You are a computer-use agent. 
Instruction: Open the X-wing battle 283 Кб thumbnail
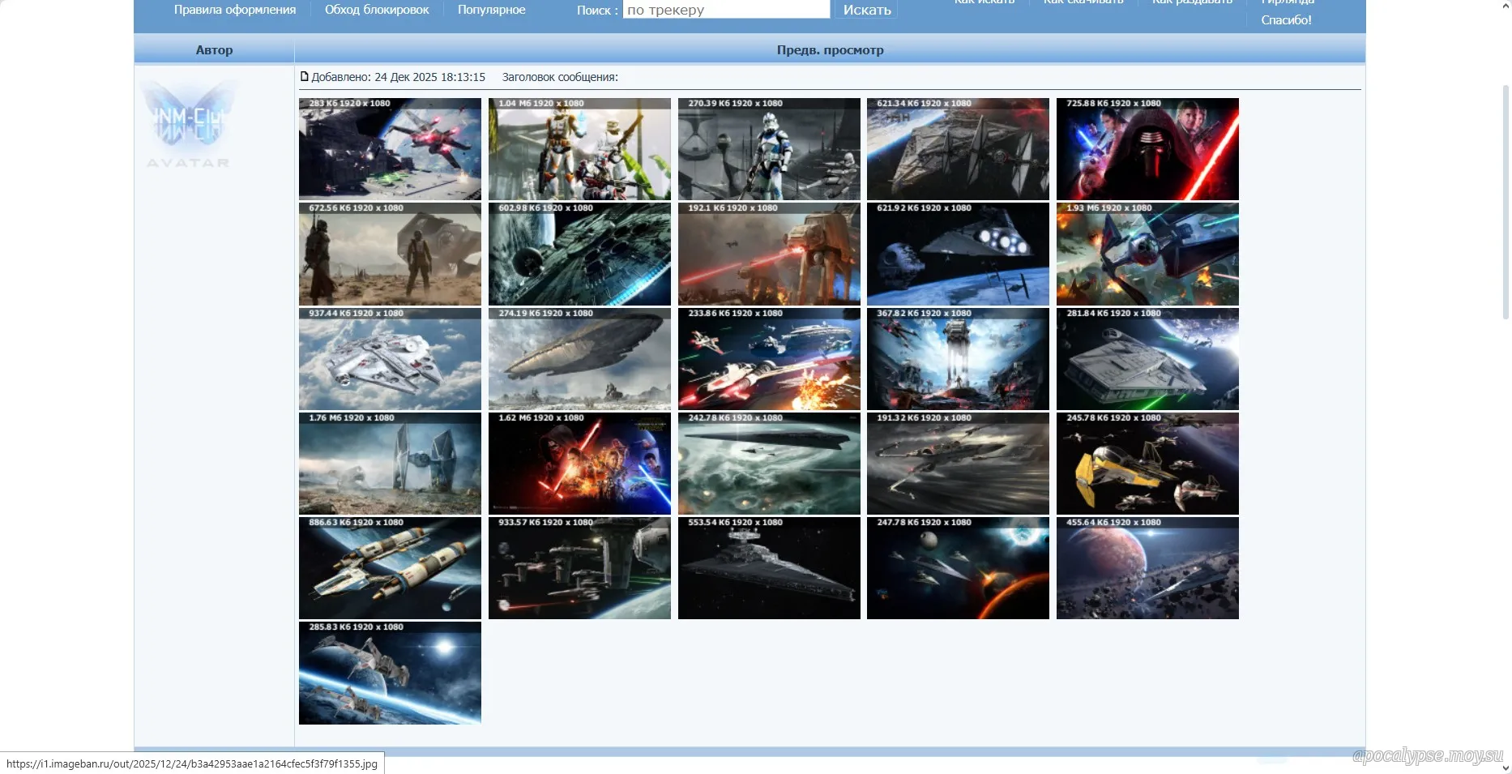click(390, 149)
